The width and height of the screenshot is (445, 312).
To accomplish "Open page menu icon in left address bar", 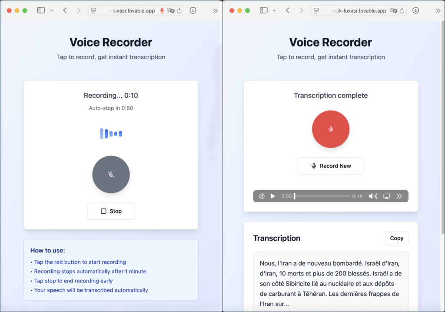I will coord(93,11).
